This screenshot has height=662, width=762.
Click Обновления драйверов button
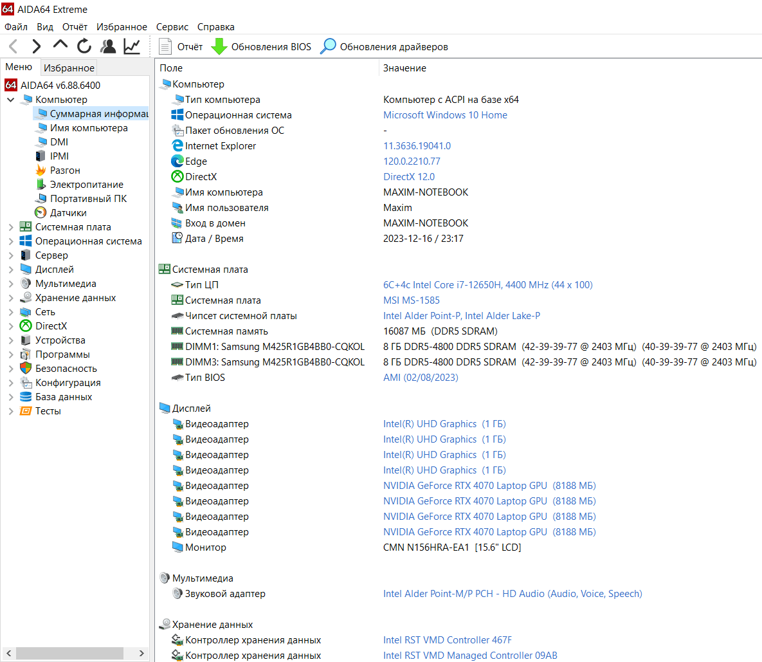point(384,47)
